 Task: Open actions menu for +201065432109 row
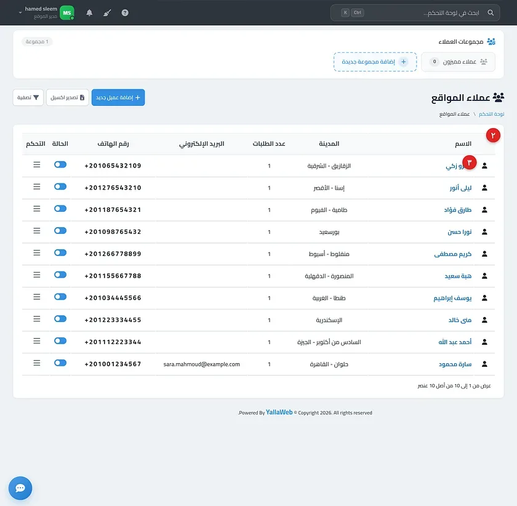tap(37, 164)
